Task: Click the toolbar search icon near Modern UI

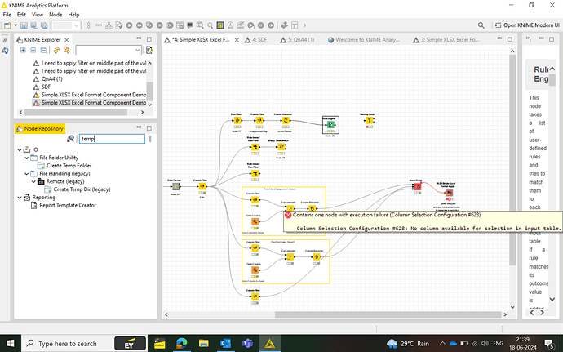Action: (481, 25)
